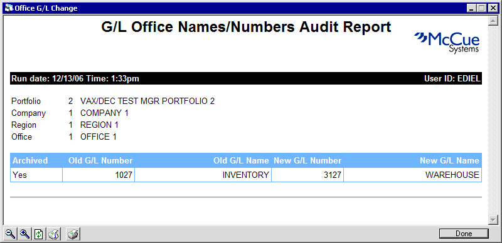Zoom out using the minus magnifier icon

(11, 234)
